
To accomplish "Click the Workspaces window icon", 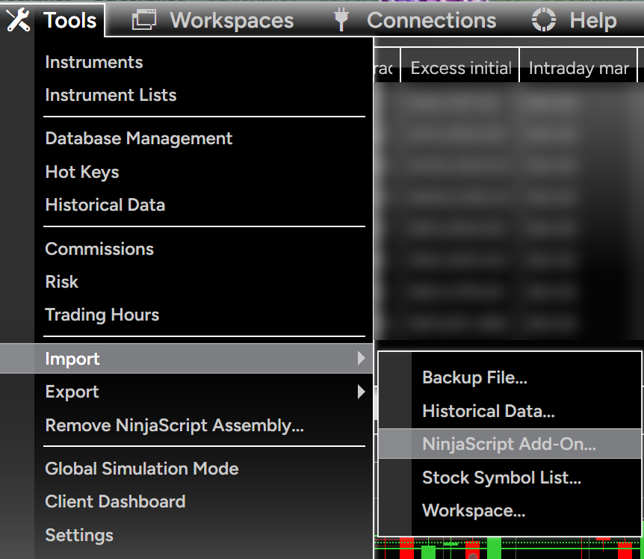I will pyautogui.click(x=143, y=20).
